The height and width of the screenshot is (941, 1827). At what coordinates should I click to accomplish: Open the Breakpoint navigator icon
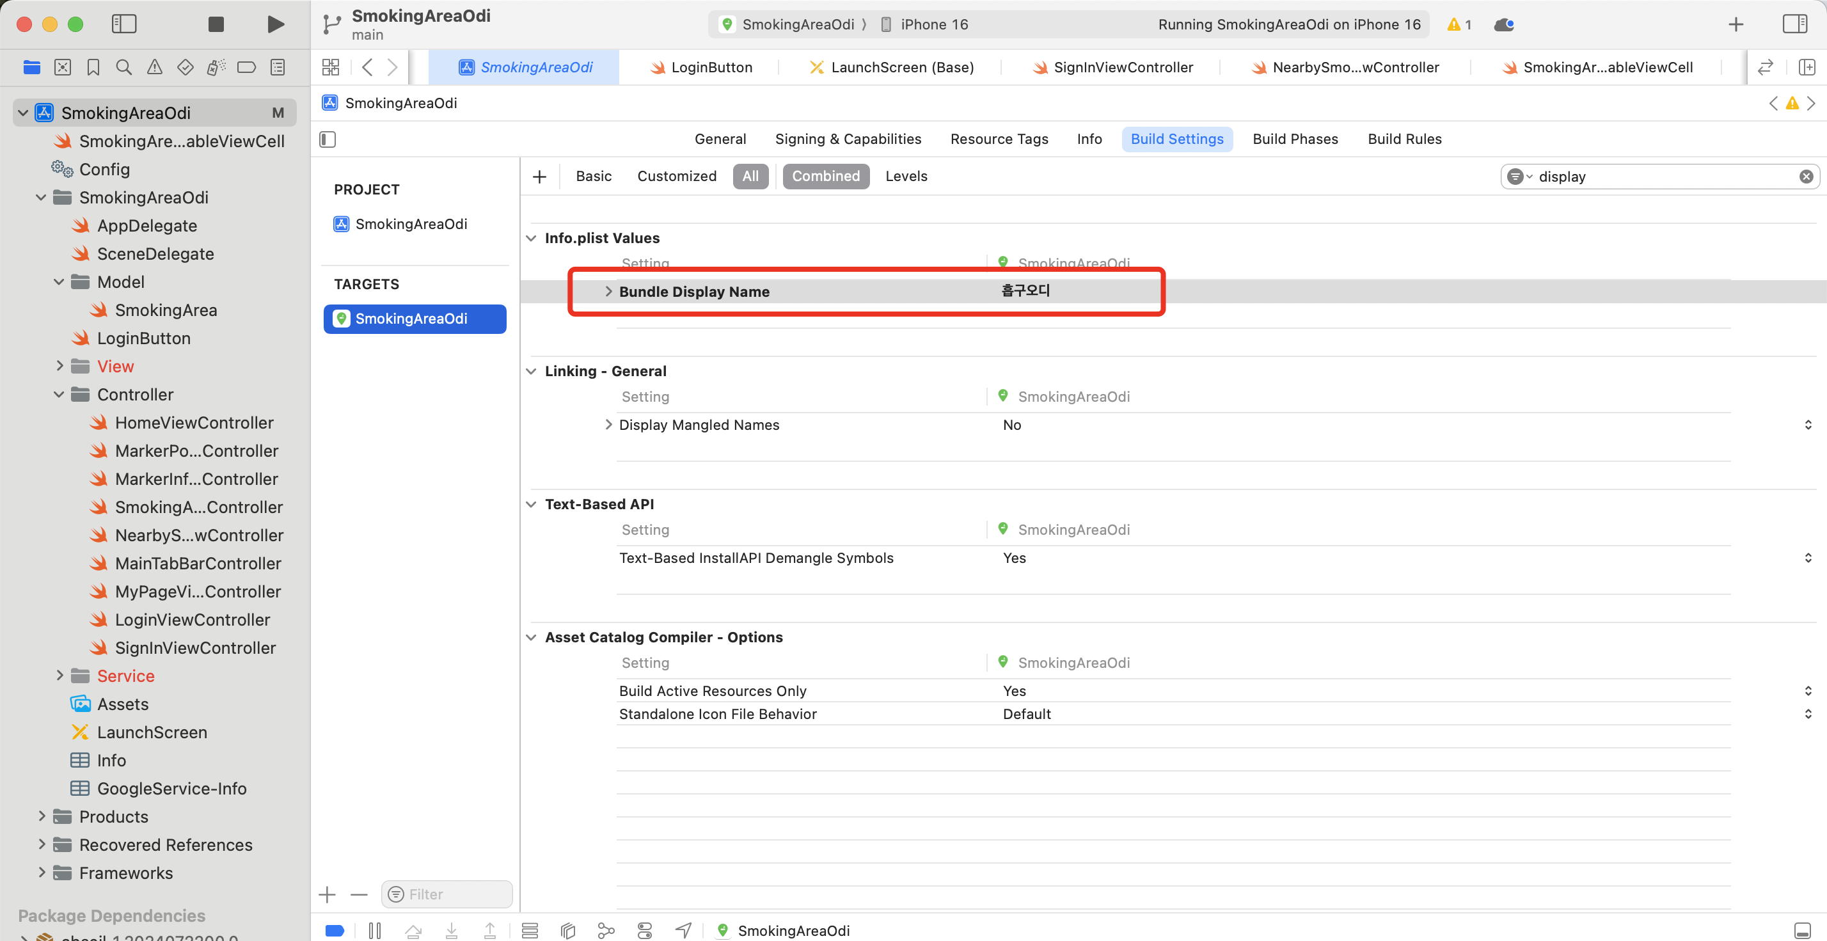(246, 67)
